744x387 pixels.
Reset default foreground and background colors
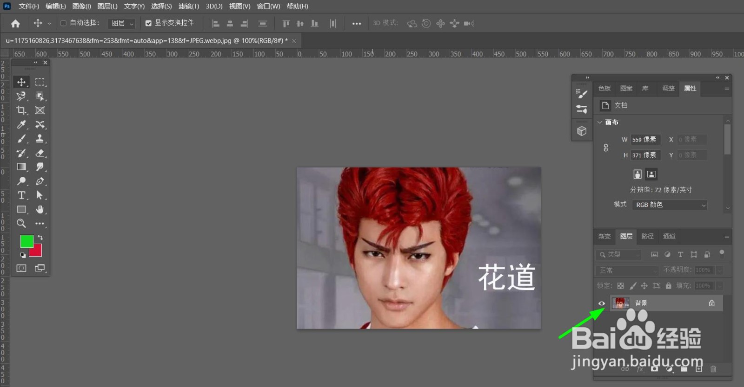coord(23,255)
